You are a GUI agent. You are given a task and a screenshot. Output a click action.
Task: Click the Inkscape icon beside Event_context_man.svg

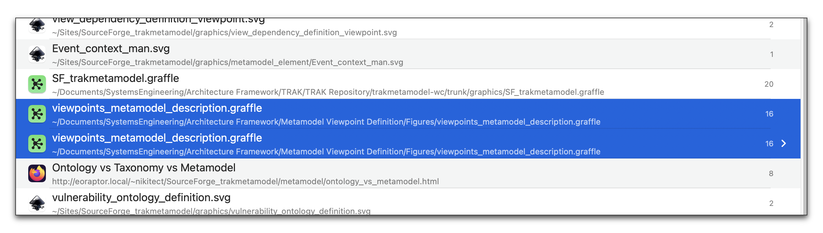tap(37, 54)
